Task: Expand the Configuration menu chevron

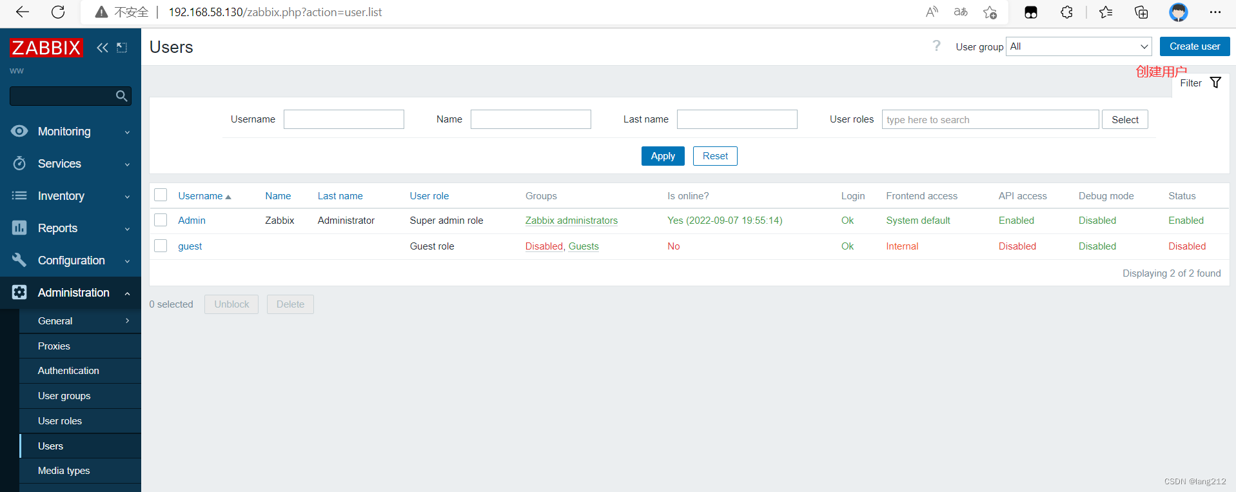Action: click(127, 261)
